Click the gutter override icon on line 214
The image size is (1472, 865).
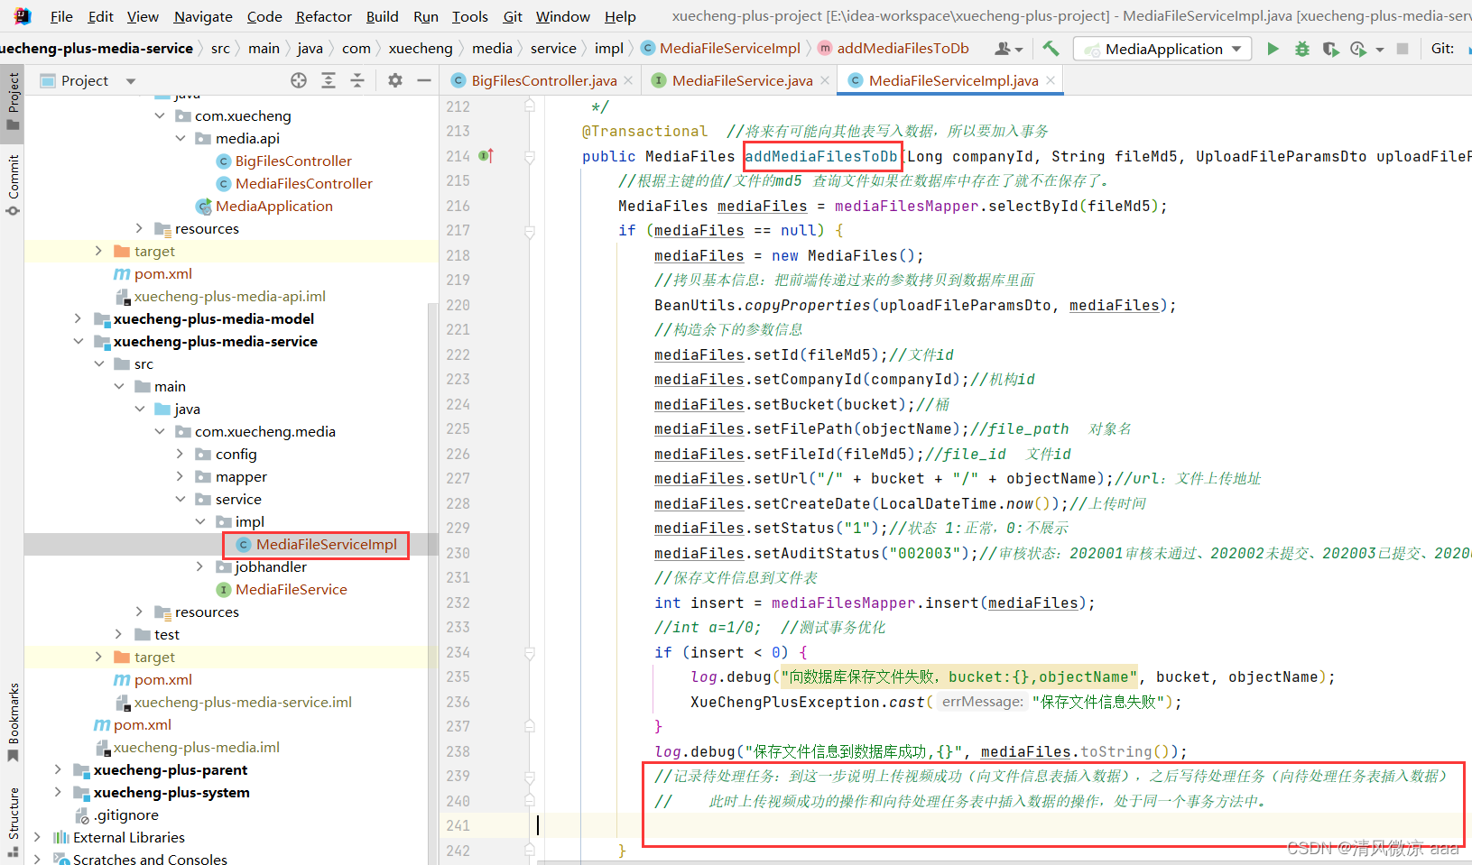[x=486, y=156]
